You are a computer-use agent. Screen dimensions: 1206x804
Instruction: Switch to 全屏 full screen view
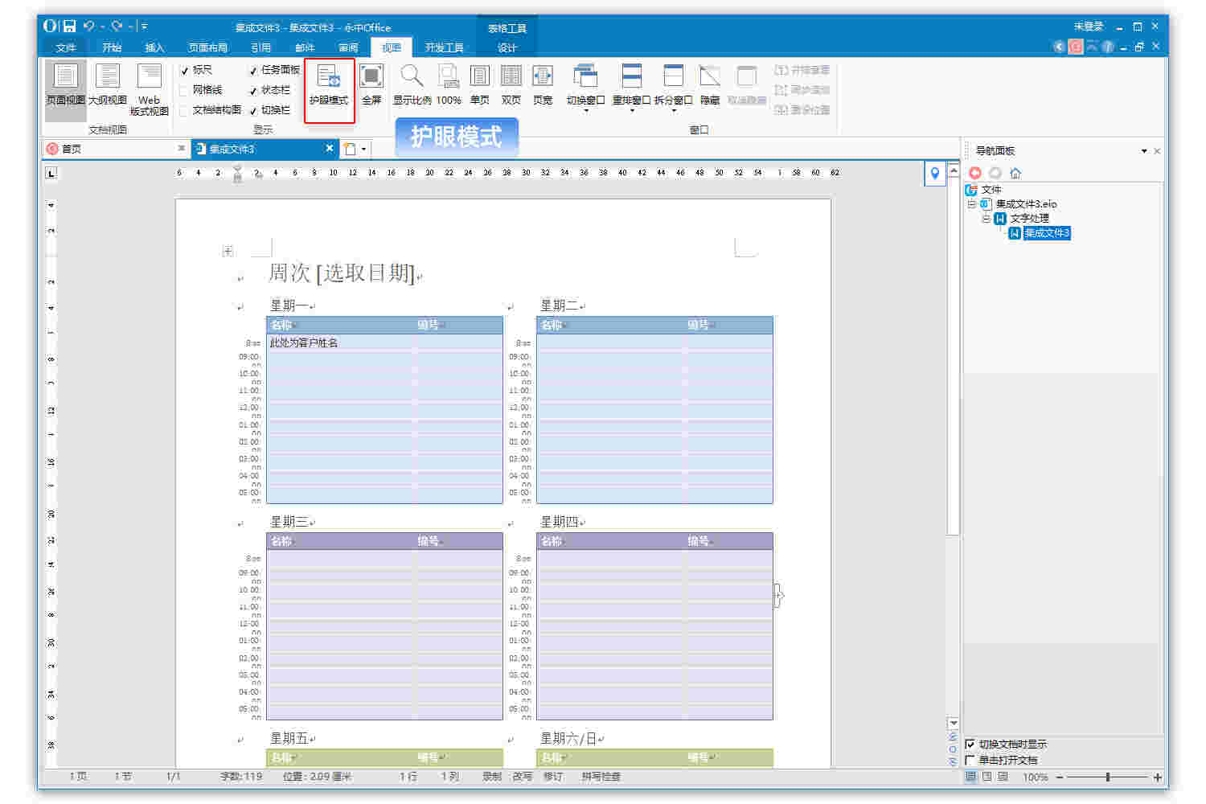pyautogui.click(x=371, y=84)
